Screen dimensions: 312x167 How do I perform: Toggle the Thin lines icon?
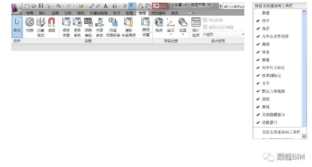tap(132, 6)
